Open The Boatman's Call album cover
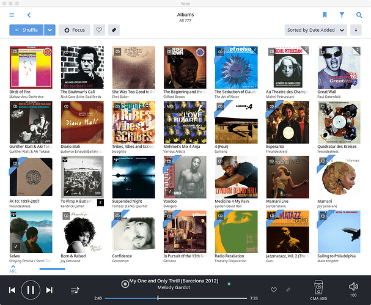Image resolution: width=371 pixels, height=305 pixels. click(82, 67)
